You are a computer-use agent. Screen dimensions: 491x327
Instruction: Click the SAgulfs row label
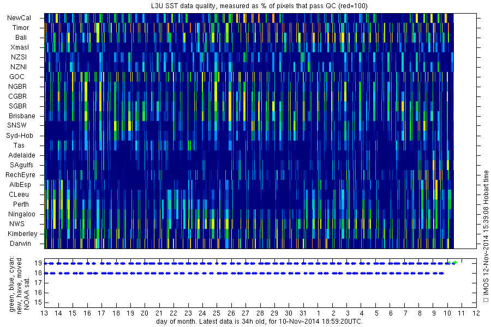pyautogui.click(x=21, y=165)
